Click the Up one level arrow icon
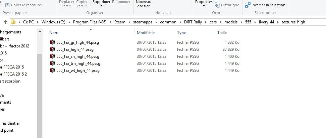This screenshot has height=138, width=326. tap(5, 22)
